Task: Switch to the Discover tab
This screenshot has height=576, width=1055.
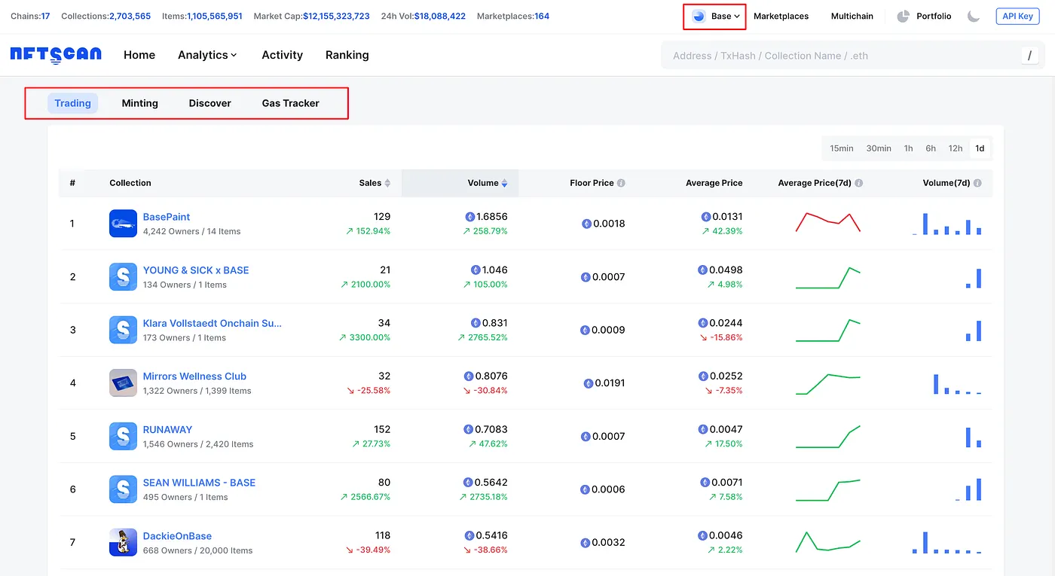Action: [210, 103]
